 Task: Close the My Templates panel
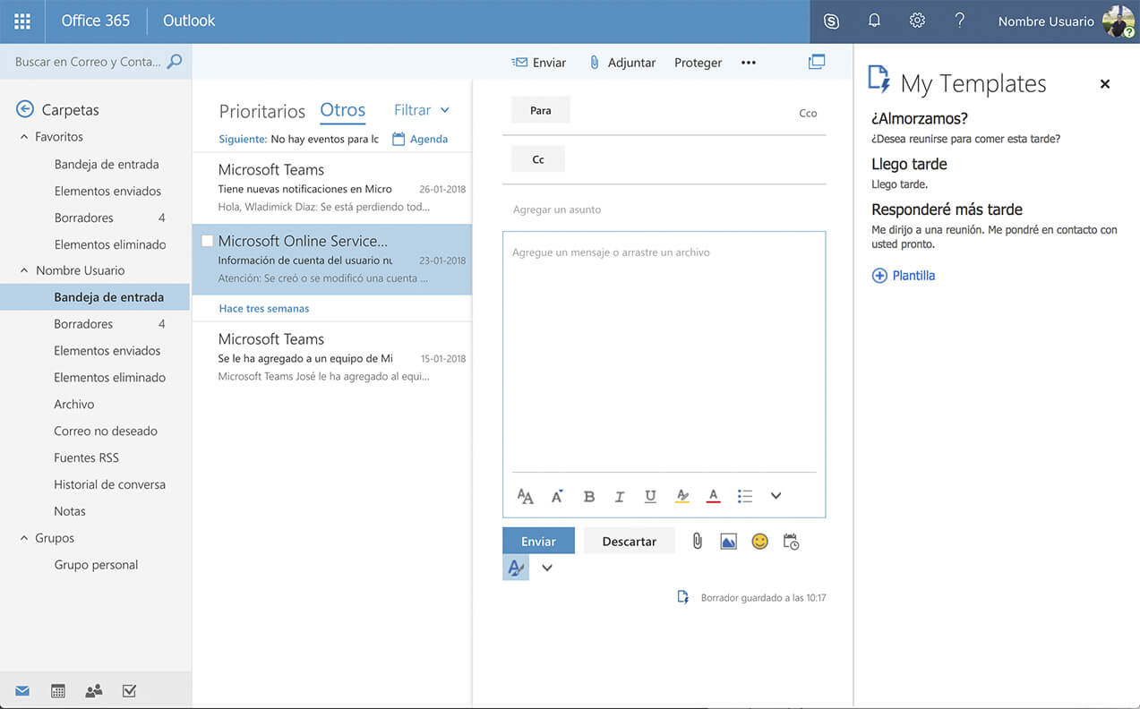[1105, 83]
